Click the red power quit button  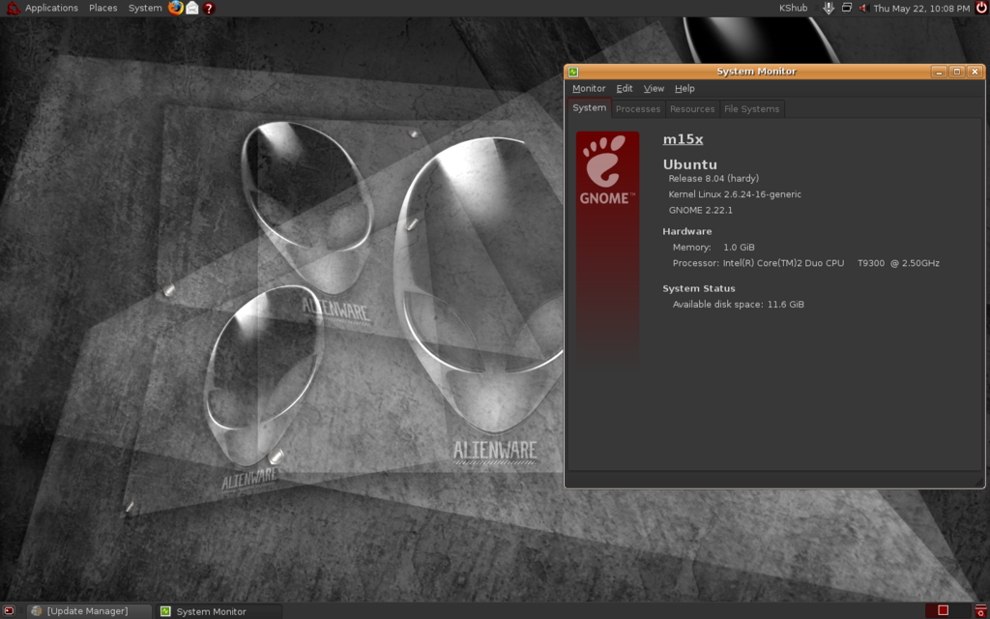point(981,8)
